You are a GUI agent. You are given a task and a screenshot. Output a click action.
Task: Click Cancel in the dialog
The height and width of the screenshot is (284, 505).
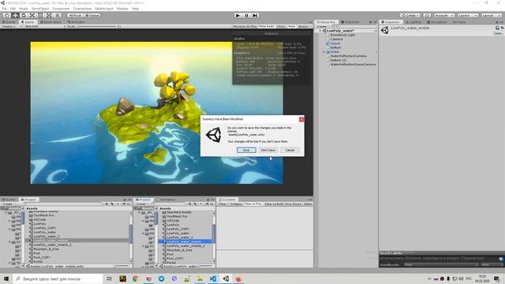(x=290, y=150)
